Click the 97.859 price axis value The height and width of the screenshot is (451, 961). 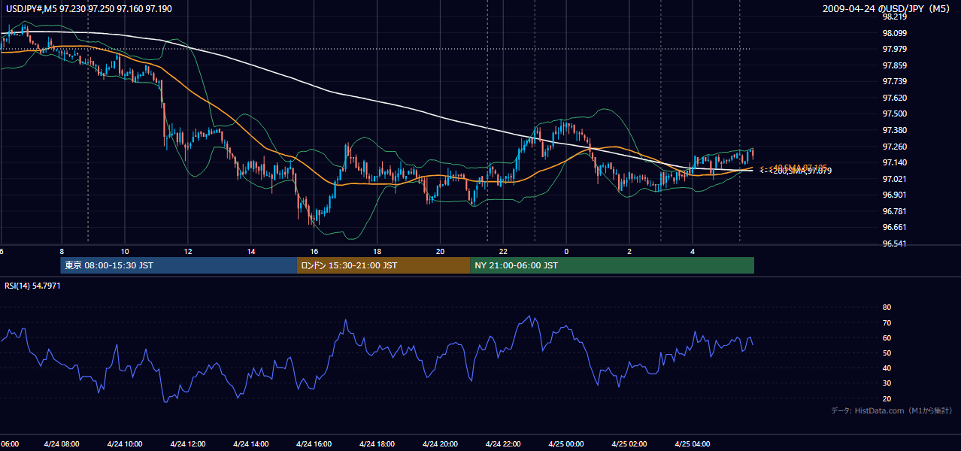[894, 65]
